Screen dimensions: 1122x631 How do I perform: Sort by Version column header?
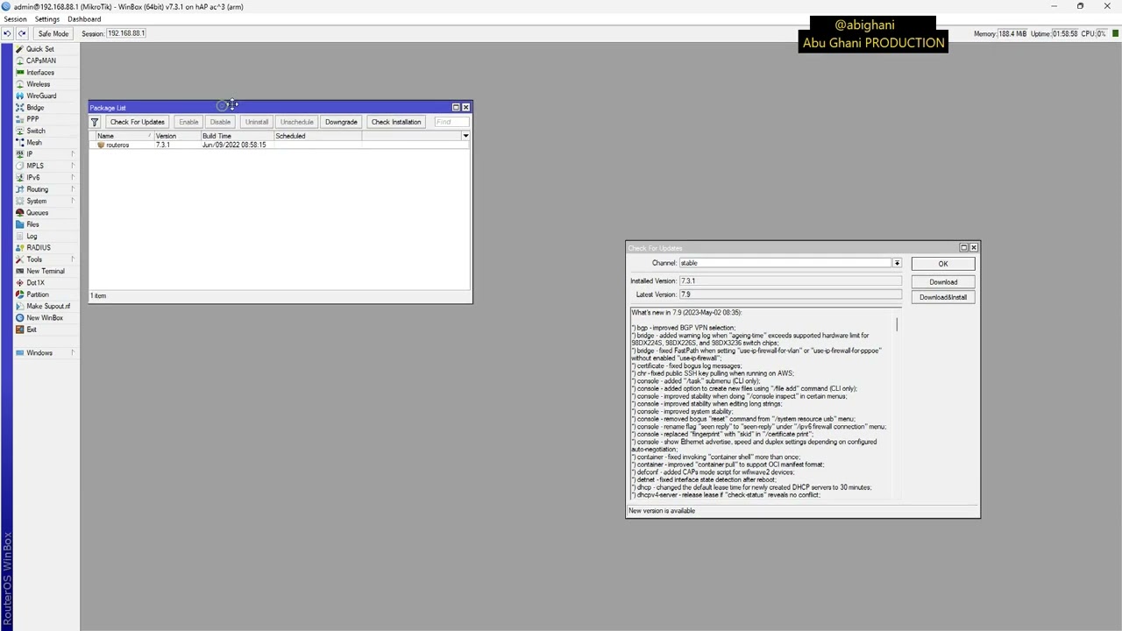tap(177, 136)
